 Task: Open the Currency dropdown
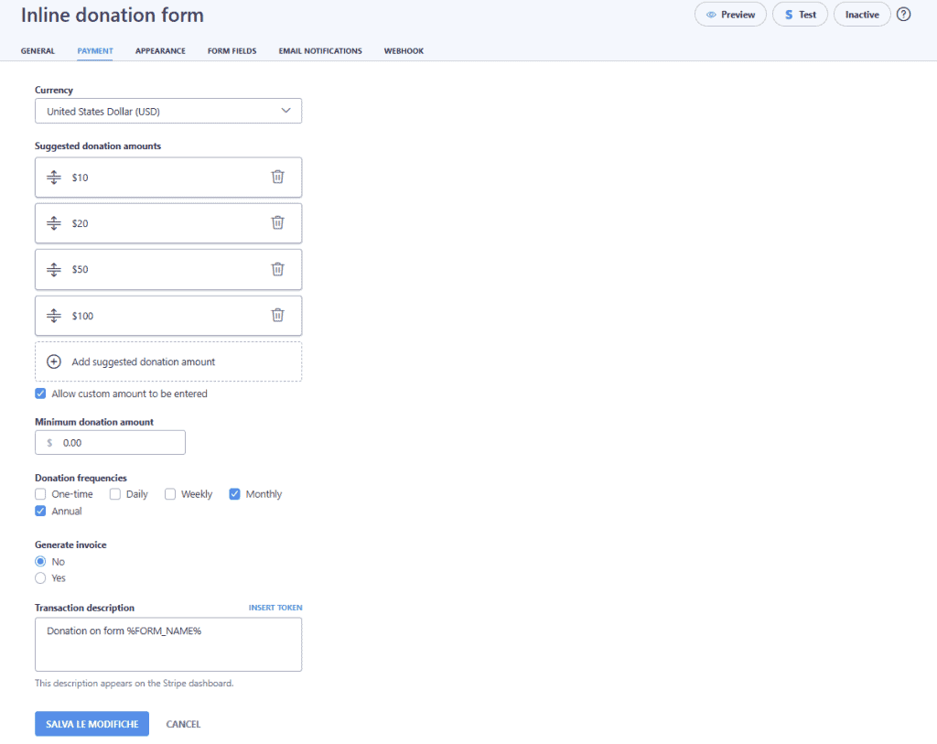pyautogui.click(x=168, y=111)
